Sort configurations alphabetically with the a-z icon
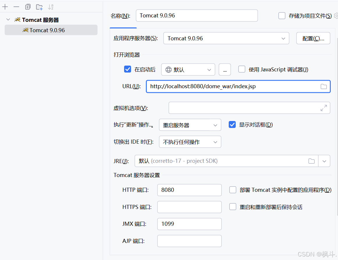Image resolution: width=338 pixels, height=260 pixels. 51,7
